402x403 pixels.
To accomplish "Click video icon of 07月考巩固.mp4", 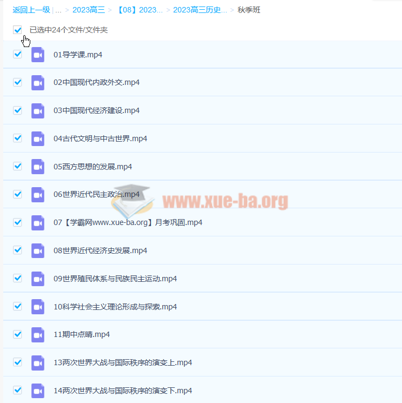I will tap(38, 222).
